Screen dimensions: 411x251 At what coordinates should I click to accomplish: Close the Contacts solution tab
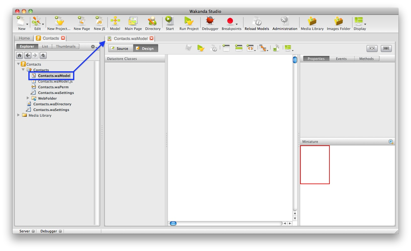[63, 38]
